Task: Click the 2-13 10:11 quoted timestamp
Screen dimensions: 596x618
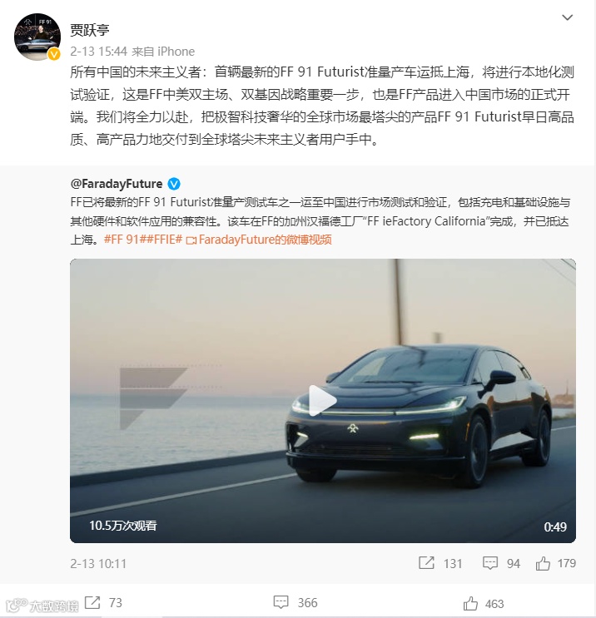Action: (98, 564)
